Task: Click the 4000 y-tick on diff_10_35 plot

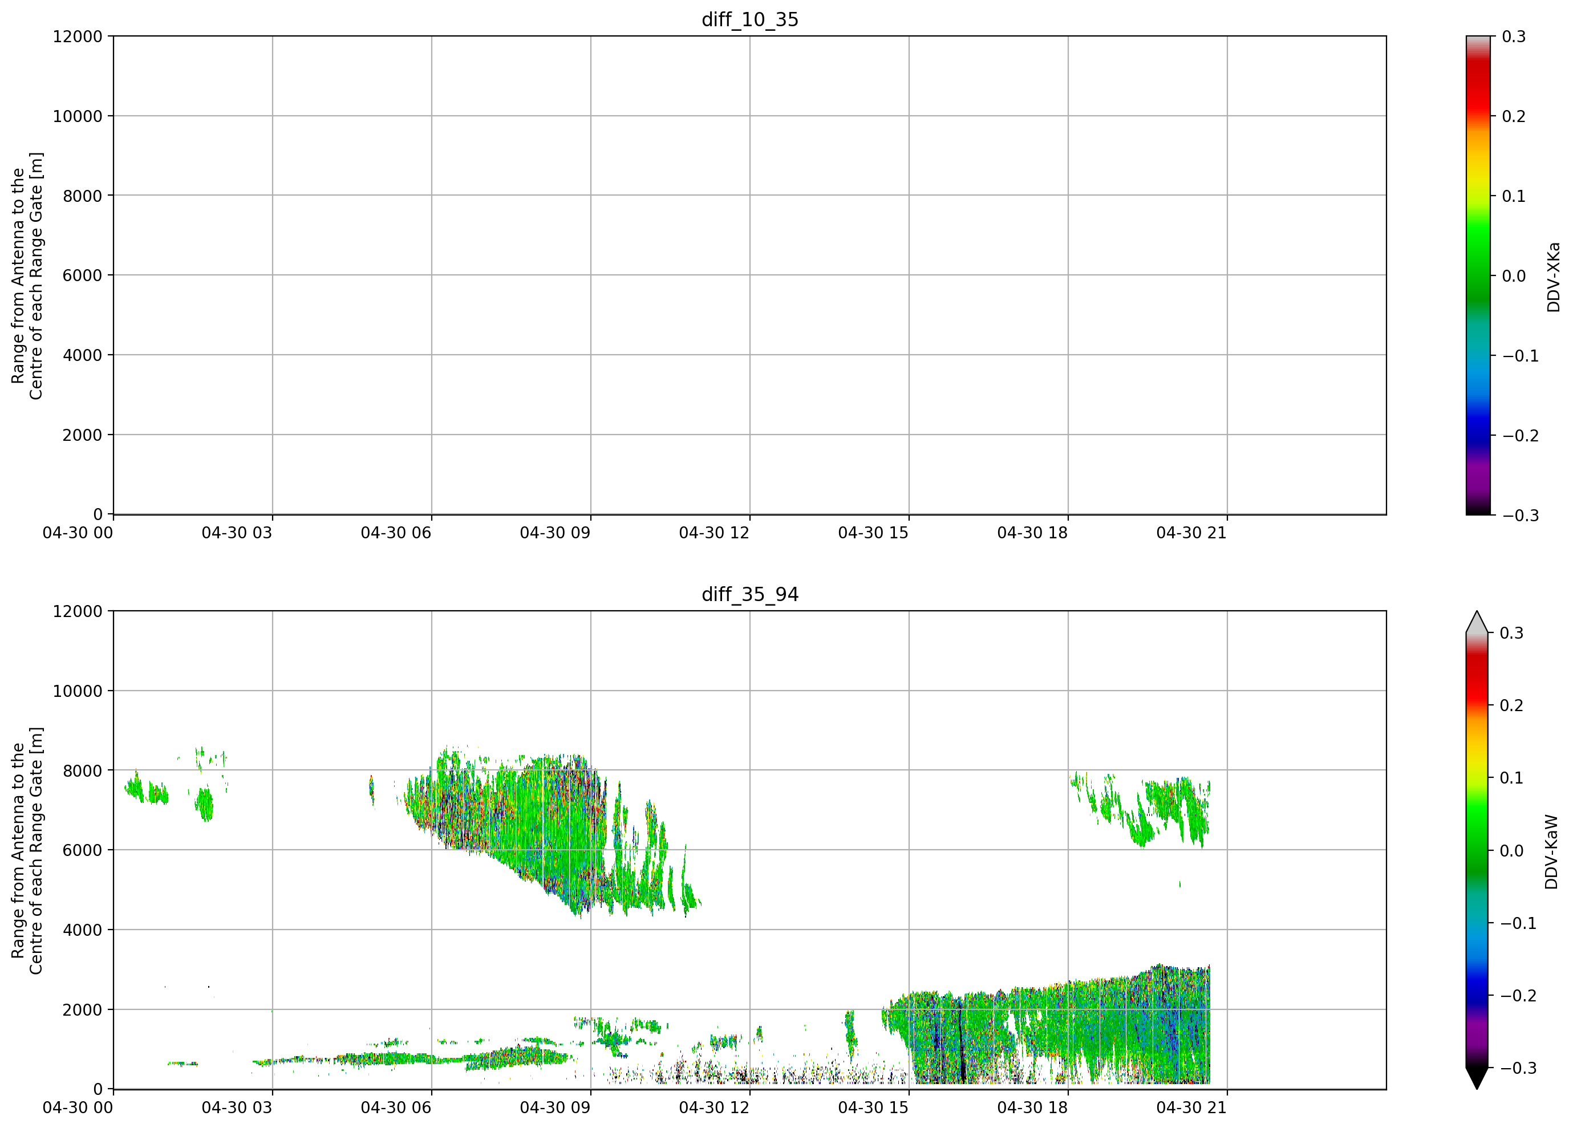Action: coord(83,355)
